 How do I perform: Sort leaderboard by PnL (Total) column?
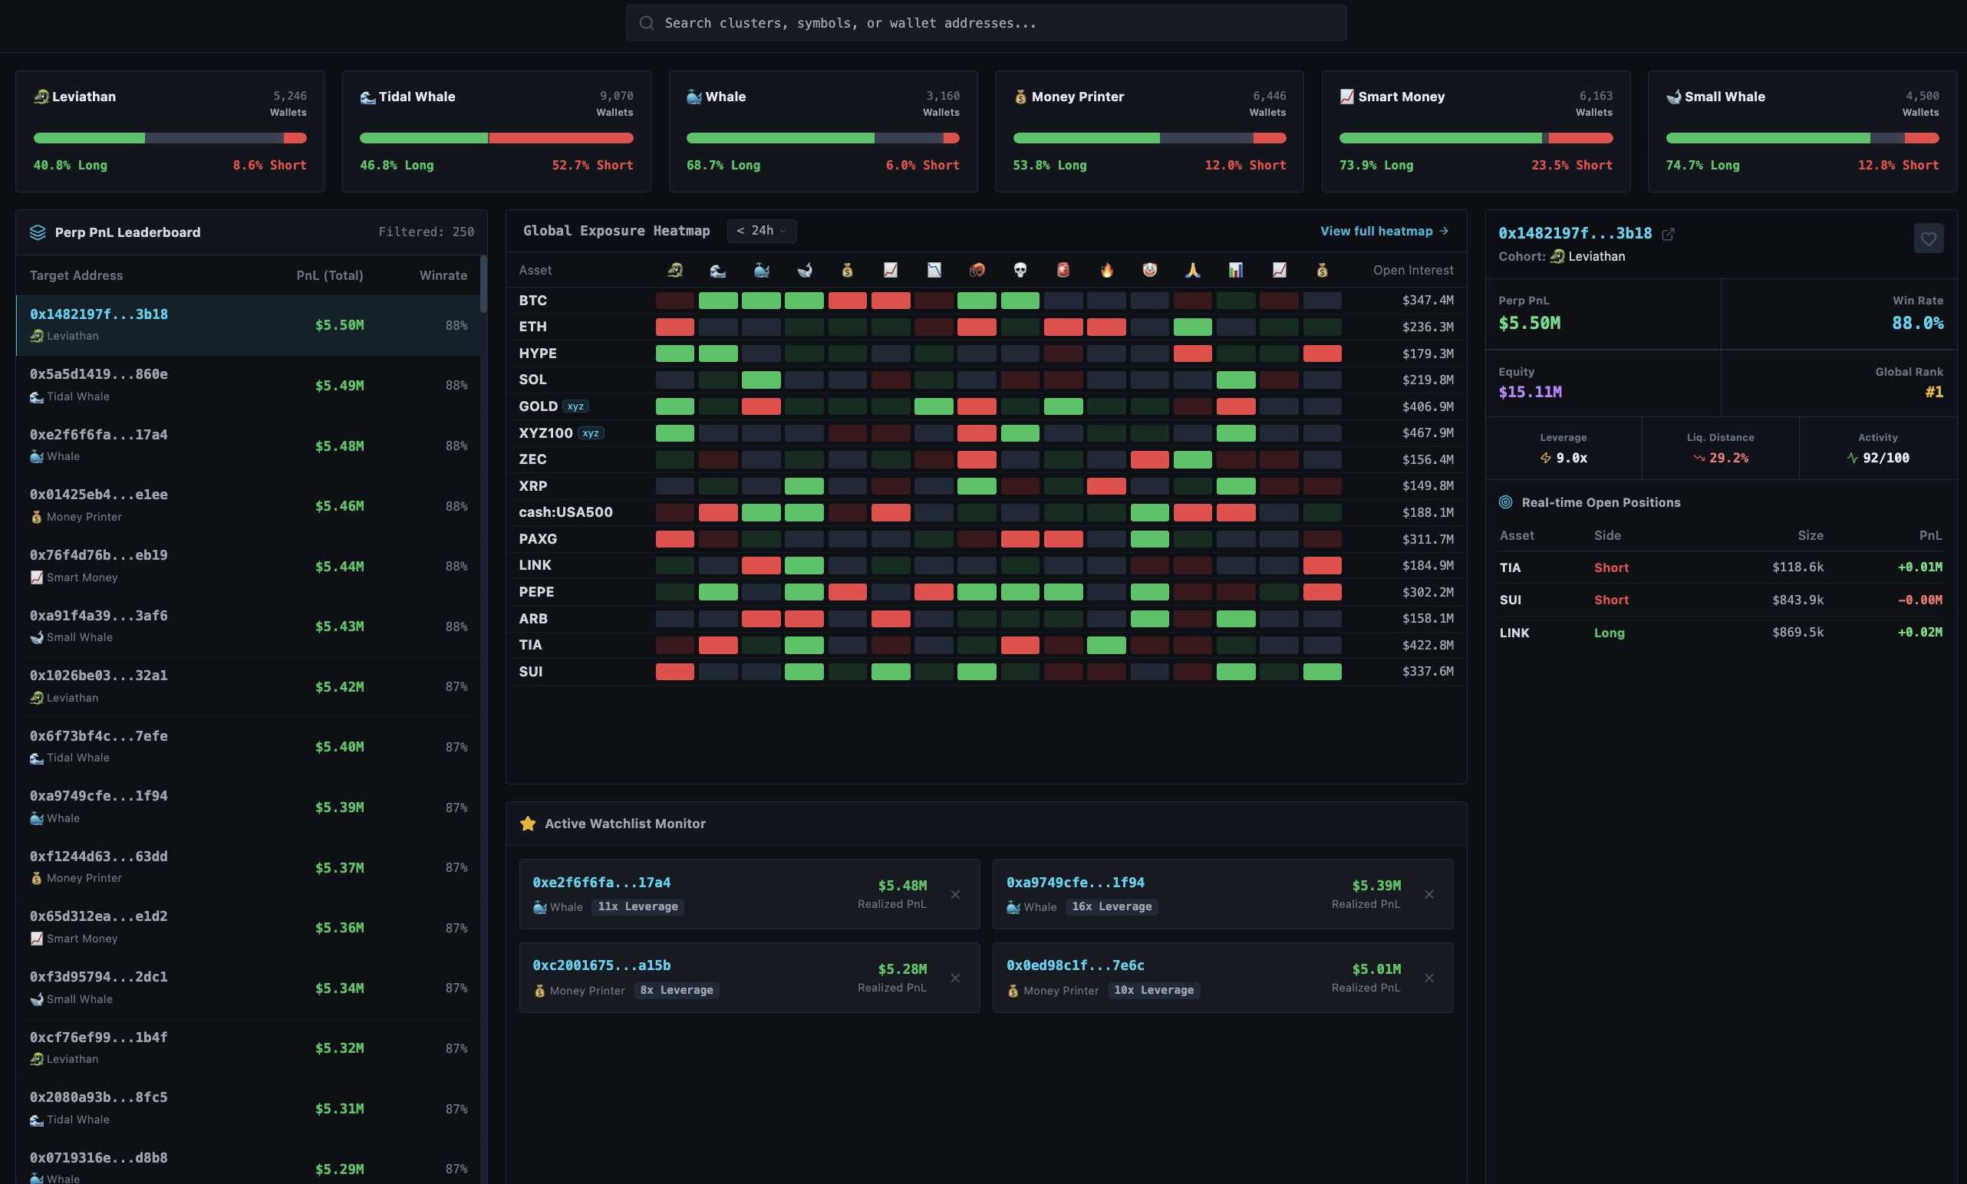pyautogui.click(x=330, y=275)
